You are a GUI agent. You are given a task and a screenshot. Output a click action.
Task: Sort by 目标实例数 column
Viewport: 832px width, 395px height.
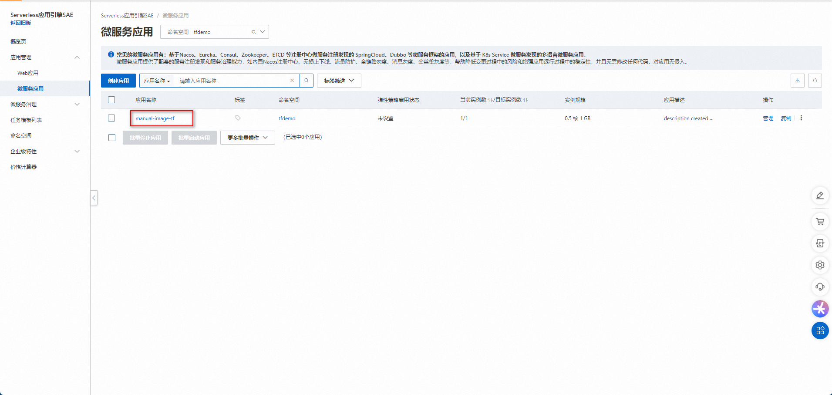(525, 100)
